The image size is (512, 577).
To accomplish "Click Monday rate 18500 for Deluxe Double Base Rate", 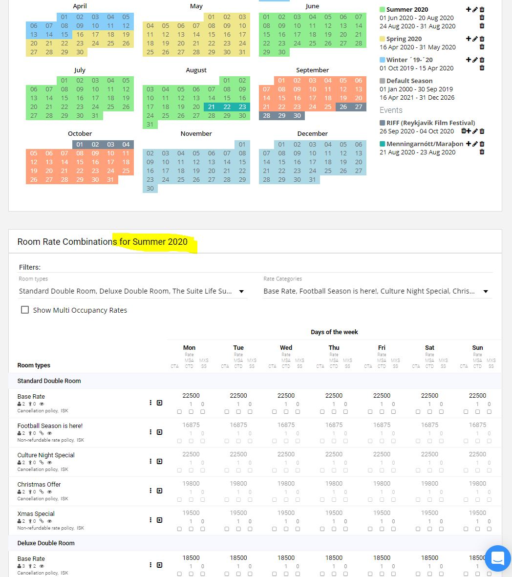I will tap(191, 558).
